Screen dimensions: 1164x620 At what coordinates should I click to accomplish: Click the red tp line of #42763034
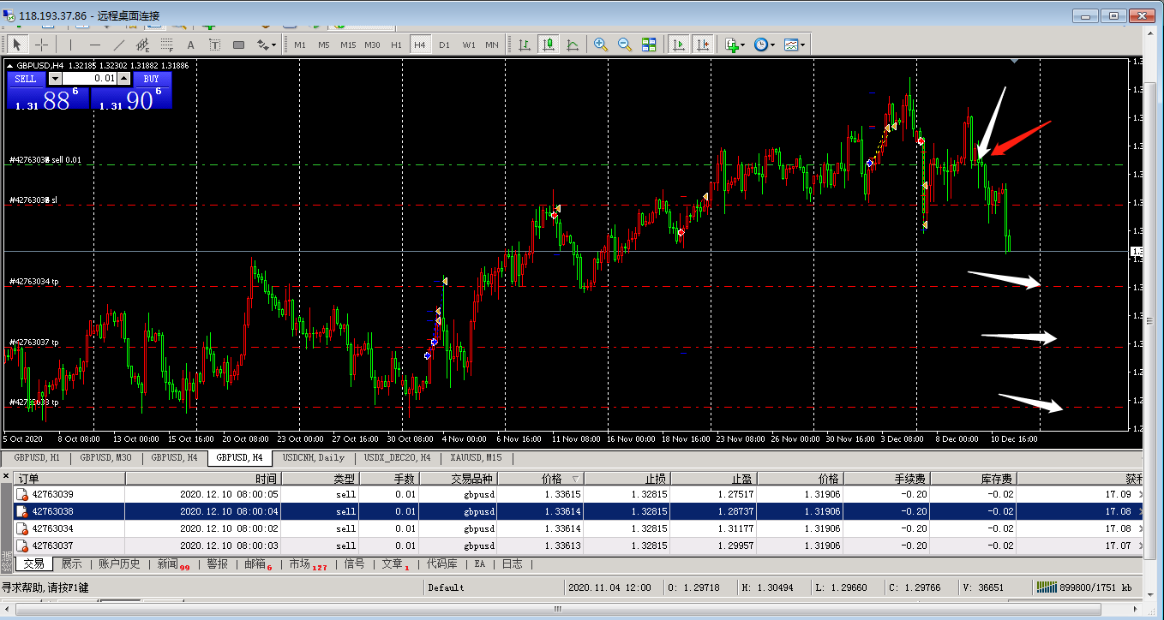click(566, 286)
